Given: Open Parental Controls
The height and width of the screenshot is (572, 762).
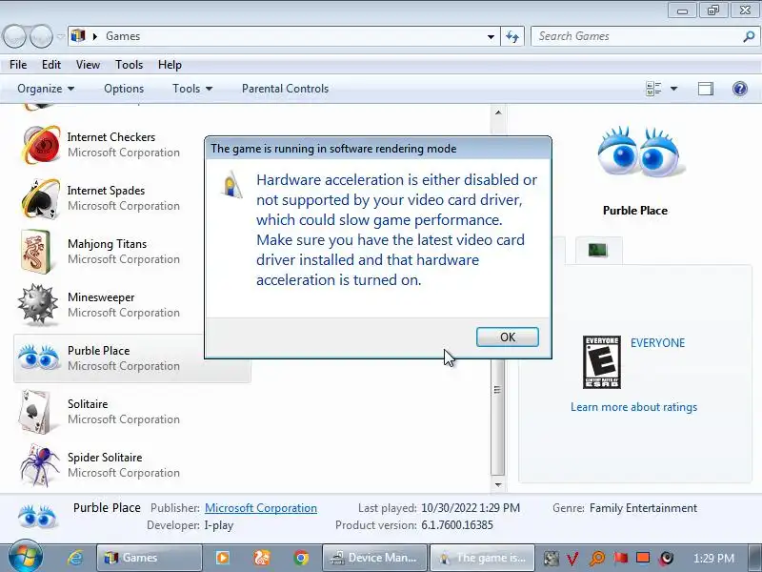Looking at the screenshot, I should 285,89.
